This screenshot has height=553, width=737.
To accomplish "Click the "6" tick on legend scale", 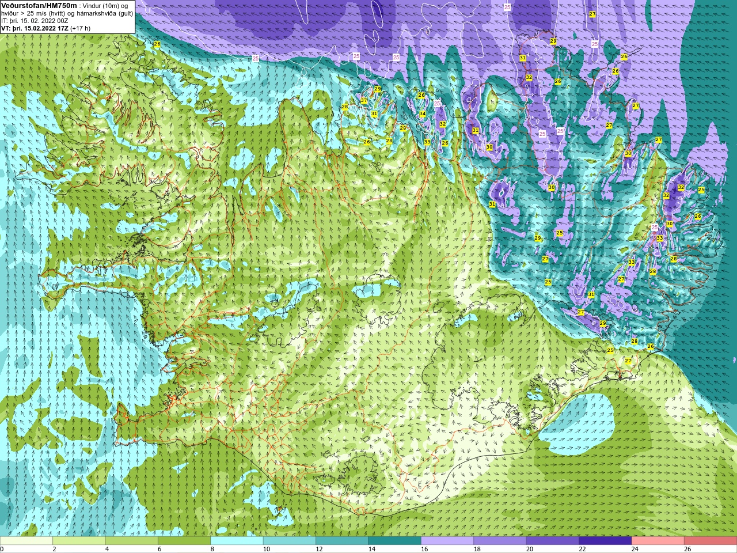I will [159, 549].
